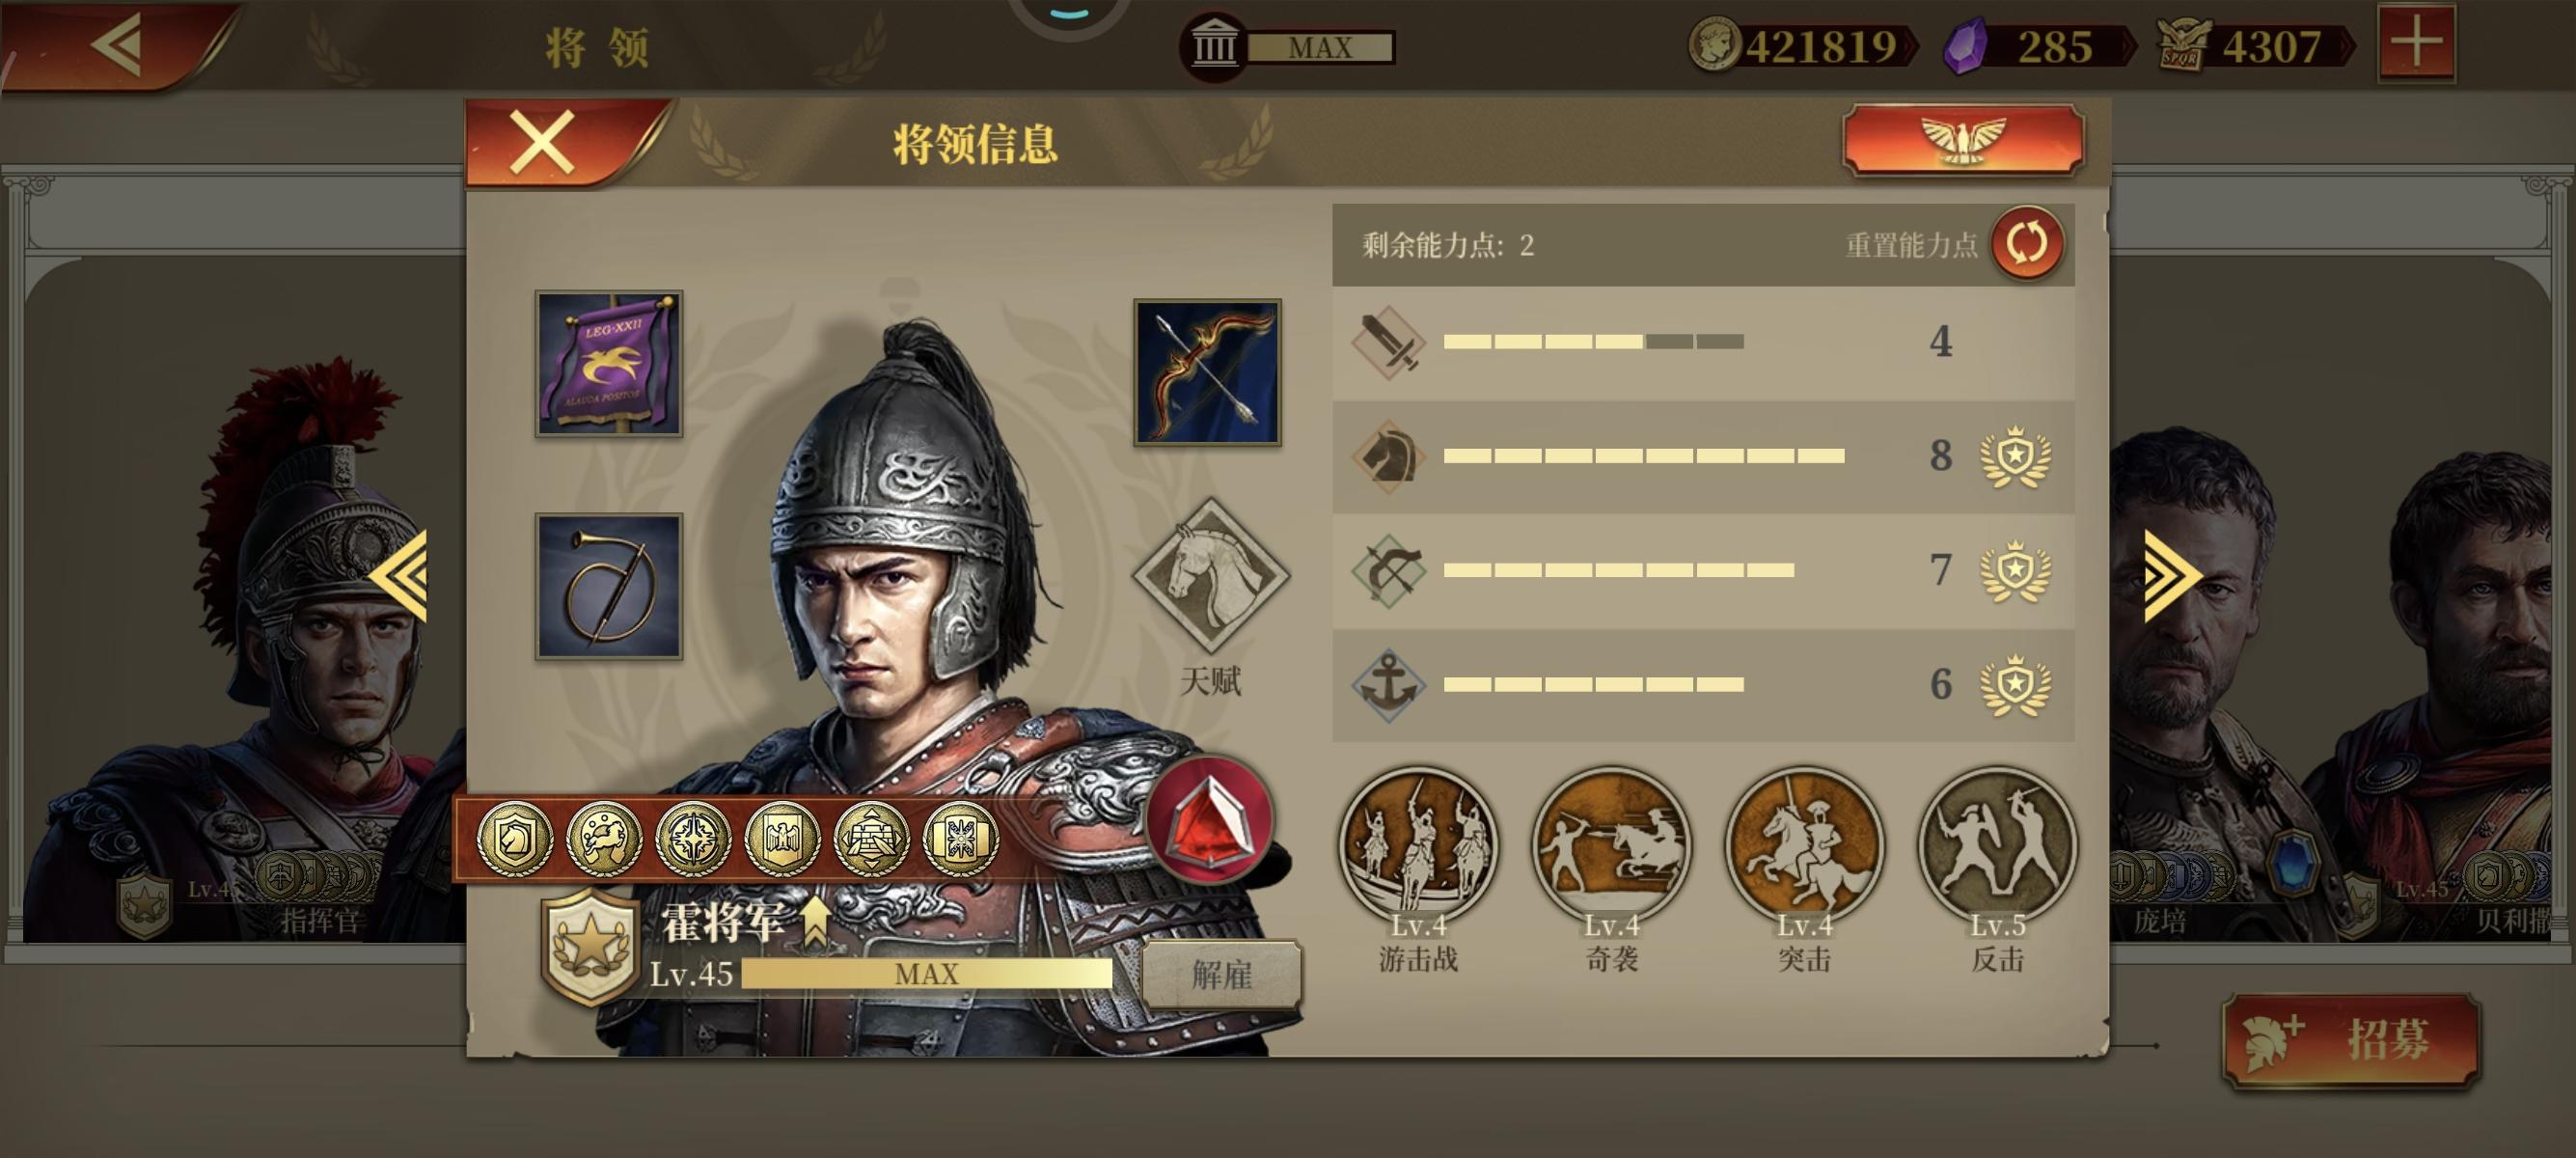2576x1158 pixels.
Task: Close the 将领信息 panel
Action: [541, 142]
